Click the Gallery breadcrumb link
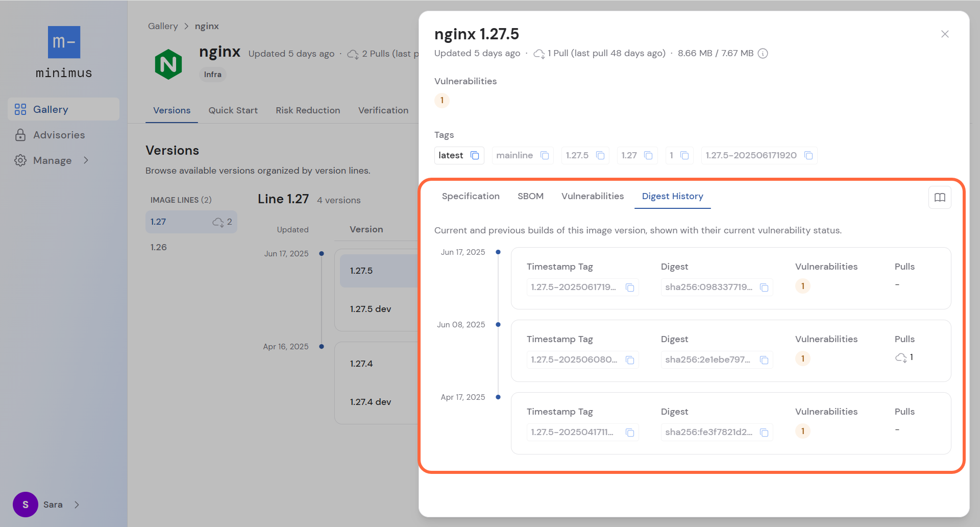 pos(163,26)
